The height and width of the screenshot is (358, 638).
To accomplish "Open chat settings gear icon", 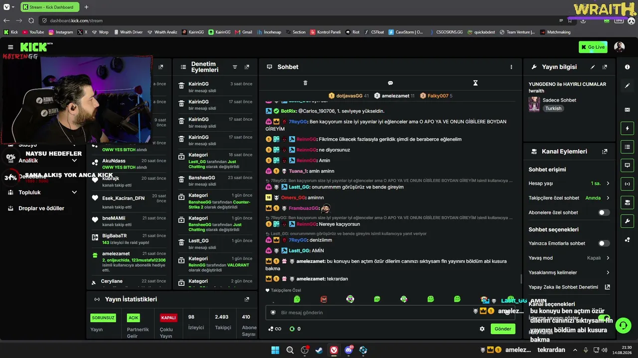I will point(482,329).
